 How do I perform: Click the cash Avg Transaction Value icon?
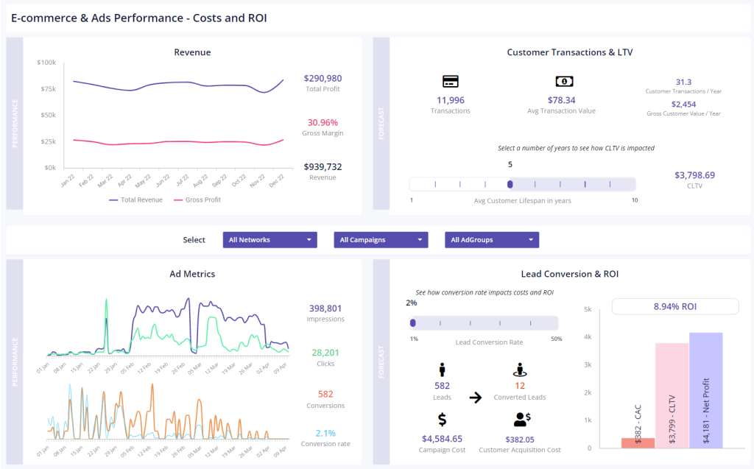[x=564, y=81]
